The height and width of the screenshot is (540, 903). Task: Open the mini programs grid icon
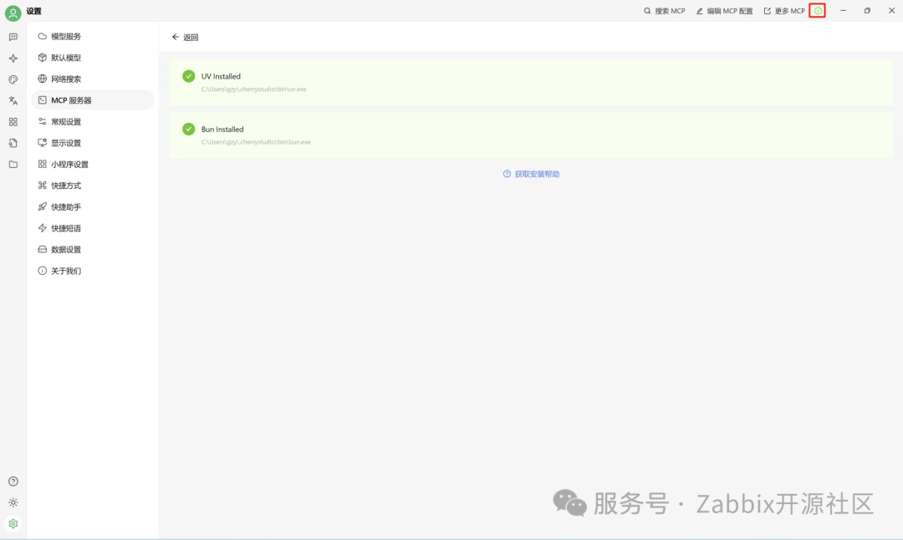tap(13, 121)
